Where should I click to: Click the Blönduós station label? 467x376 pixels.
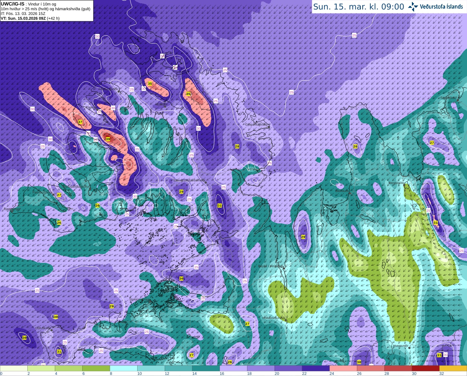(343, 191)
